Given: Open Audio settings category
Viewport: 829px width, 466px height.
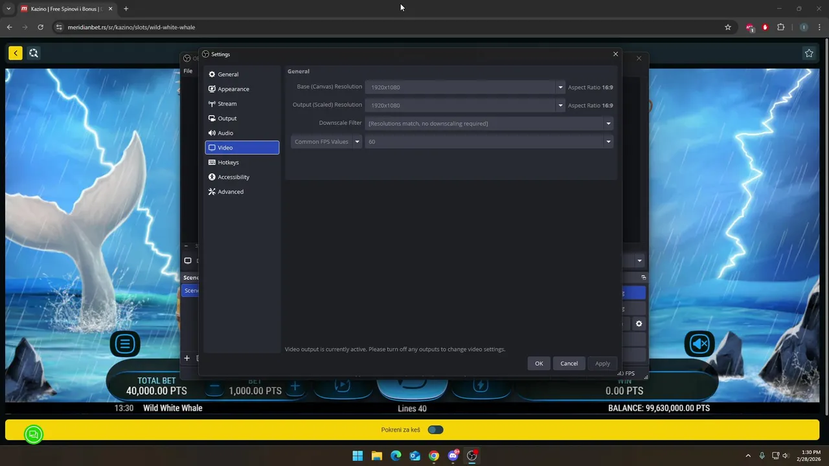Looking at the screenshot, I should pyautogui.click(x=242, y=133).
